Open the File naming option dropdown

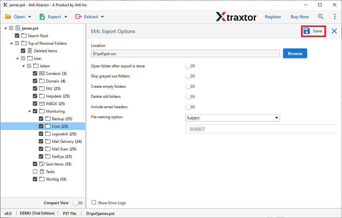(x=232, y=118)
